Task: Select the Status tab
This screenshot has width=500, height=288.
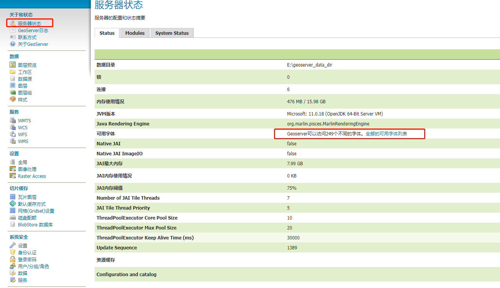Action: click(107, 33)
